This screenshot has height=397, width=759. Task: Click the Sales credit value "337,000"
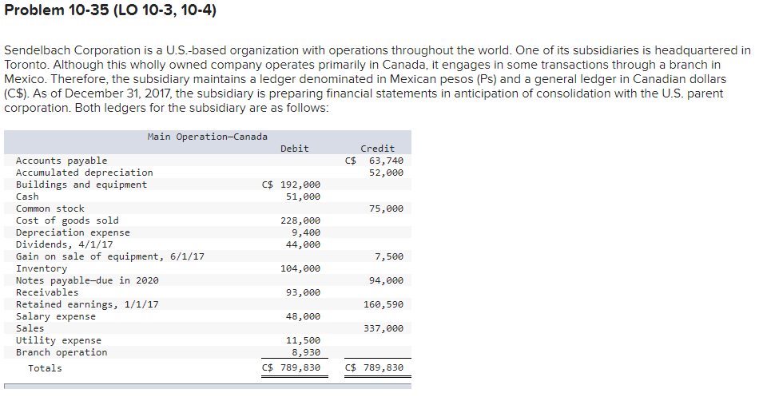coord(383,329)
